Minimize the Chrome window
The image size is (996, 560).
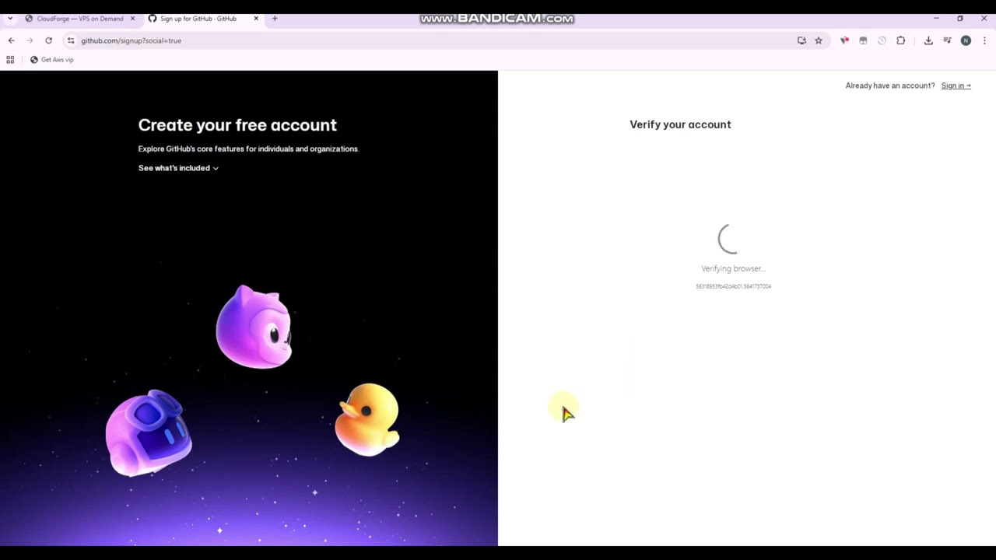point(936,19)
